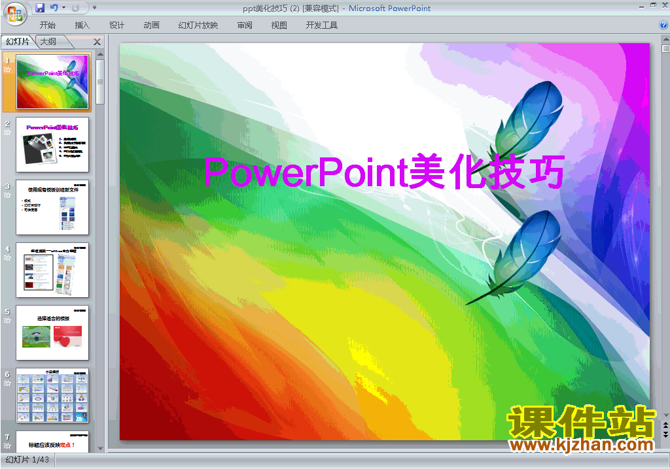Click main slide scrollbar down arrow
670x469 pixels.
[x=665, y=415]
